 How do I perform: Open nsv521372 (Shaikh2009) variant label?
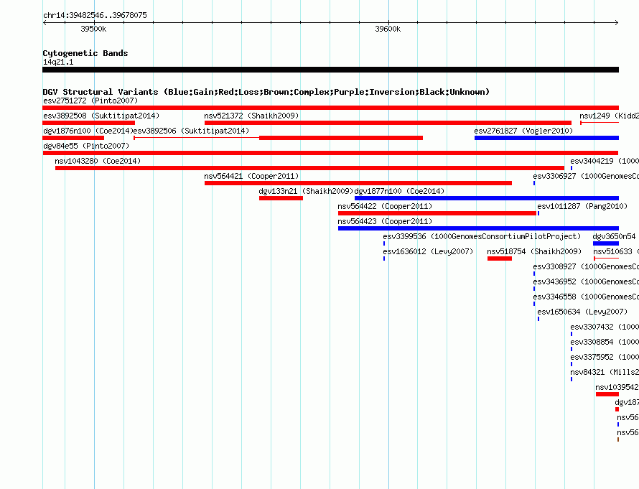[251, 116]
